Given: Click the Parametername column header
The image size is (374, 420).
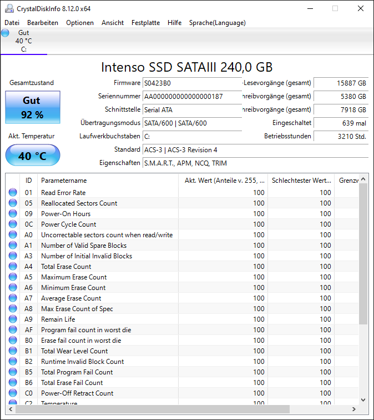Looking at the screenshot, I should (108, 181).
